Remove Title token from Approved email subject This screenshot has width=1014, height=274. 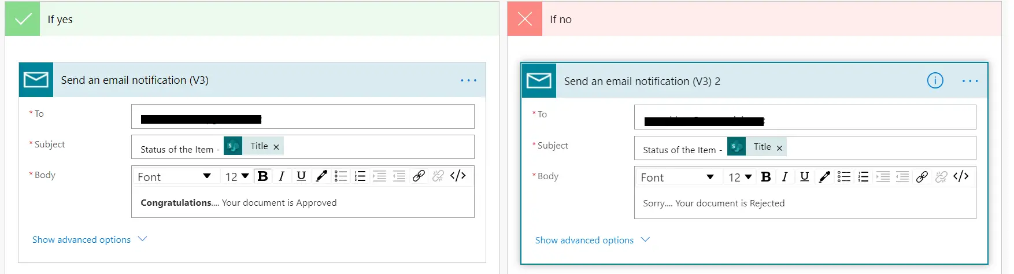(x=276, y=147)
